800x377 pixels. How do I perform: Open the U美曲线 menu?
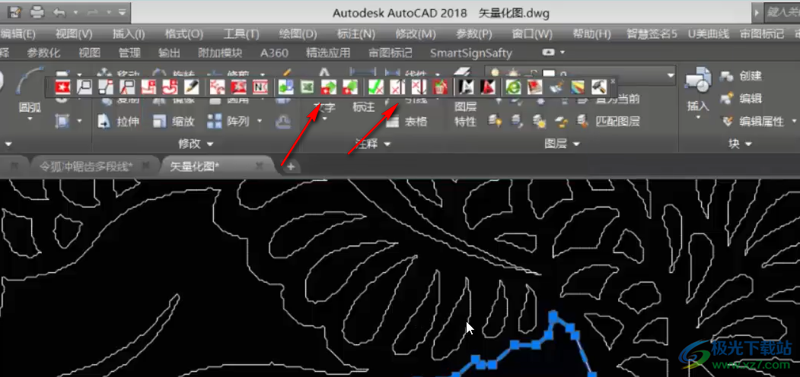pos(709,34)
